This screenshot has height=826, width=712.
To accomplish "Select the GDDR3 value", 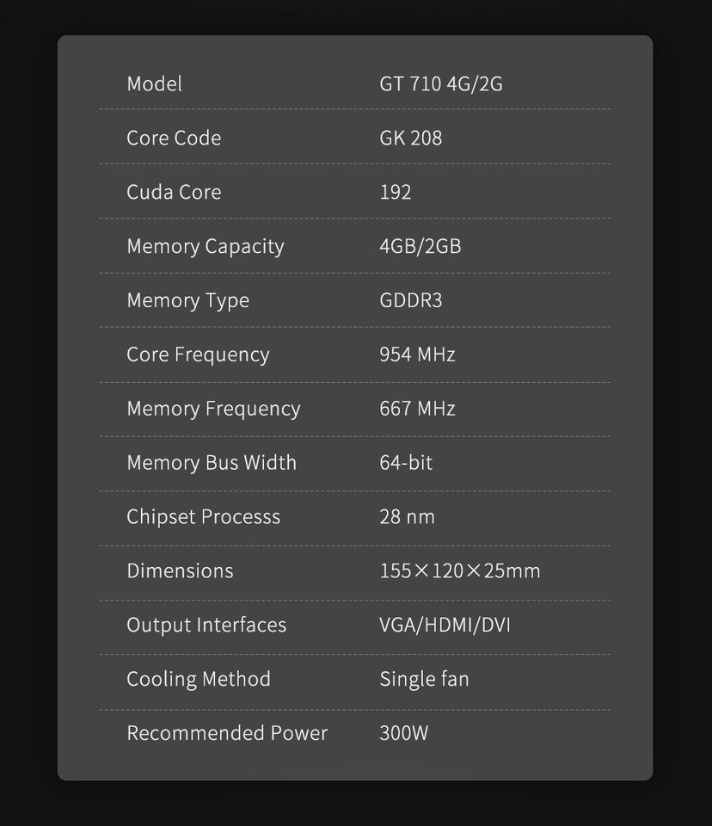I will (x=410, y=301).
